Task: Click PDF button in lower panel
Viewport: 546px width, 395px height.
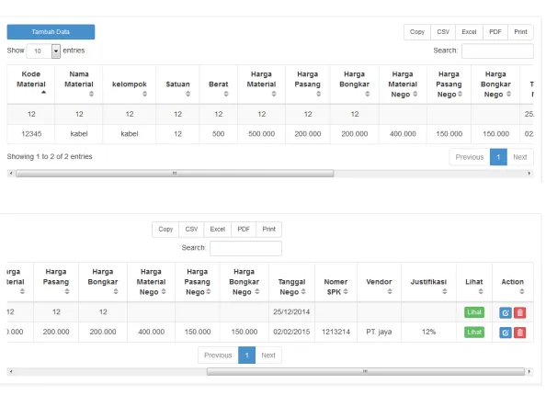Action: point(244,230)
